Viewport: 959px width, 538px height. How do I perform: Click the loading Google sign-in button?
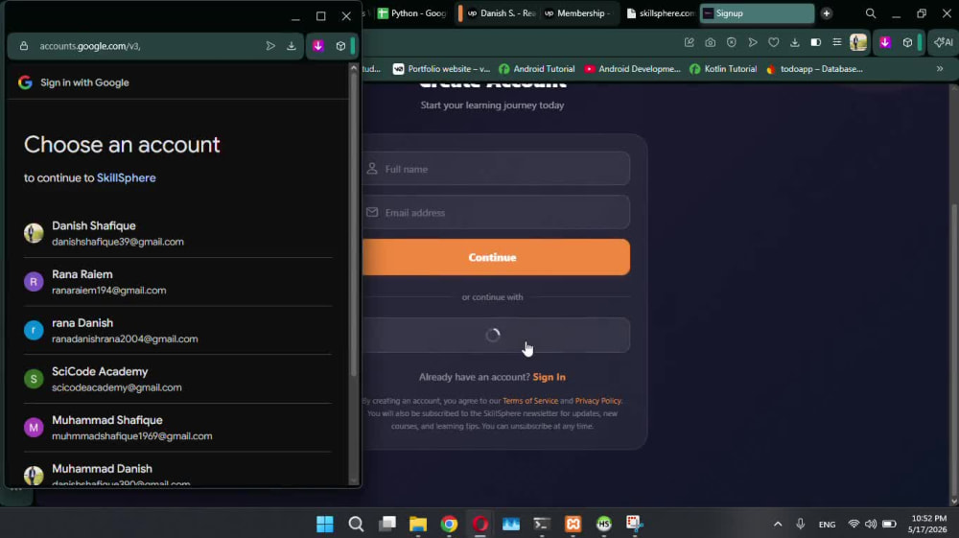click(496, 335)
